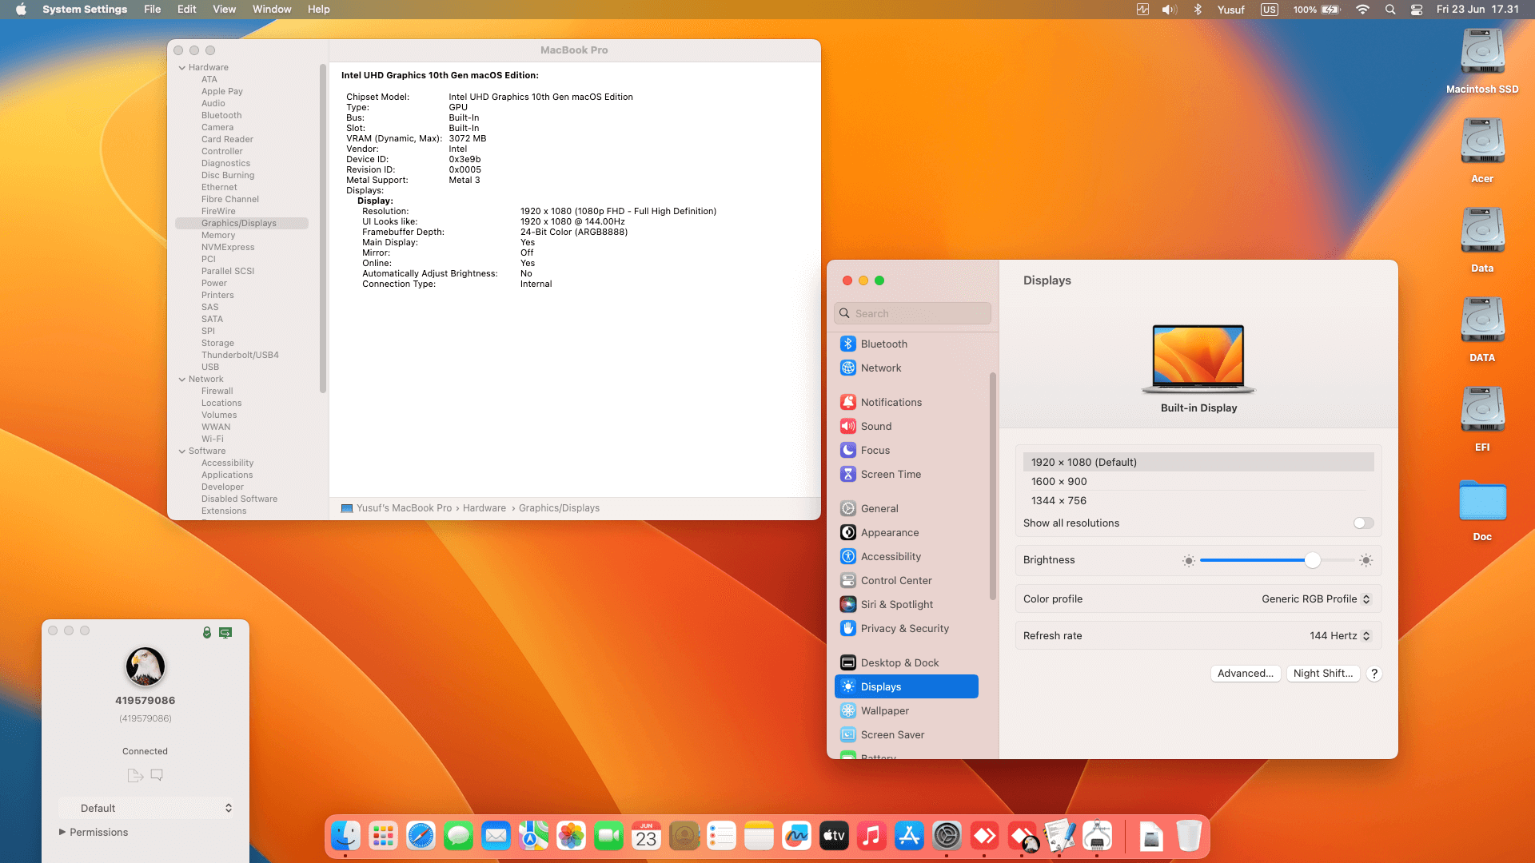Open Privacy & Security settings

(906, 628)
